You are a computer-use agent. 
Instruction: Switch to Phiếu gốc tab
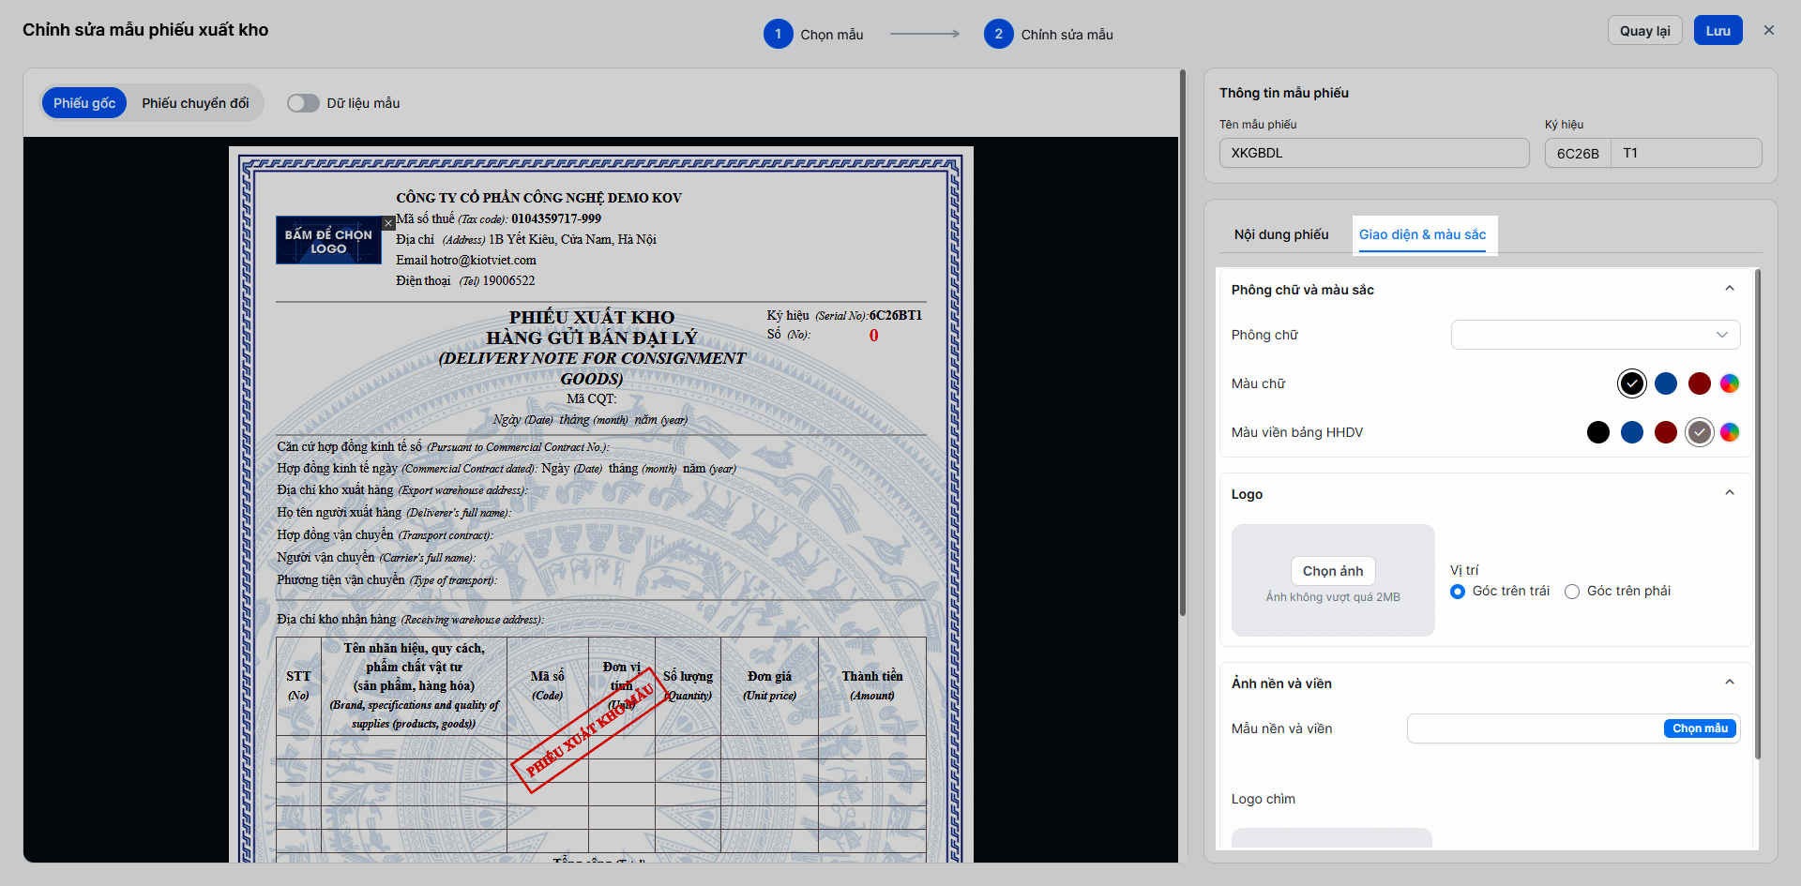pos(84,103)
